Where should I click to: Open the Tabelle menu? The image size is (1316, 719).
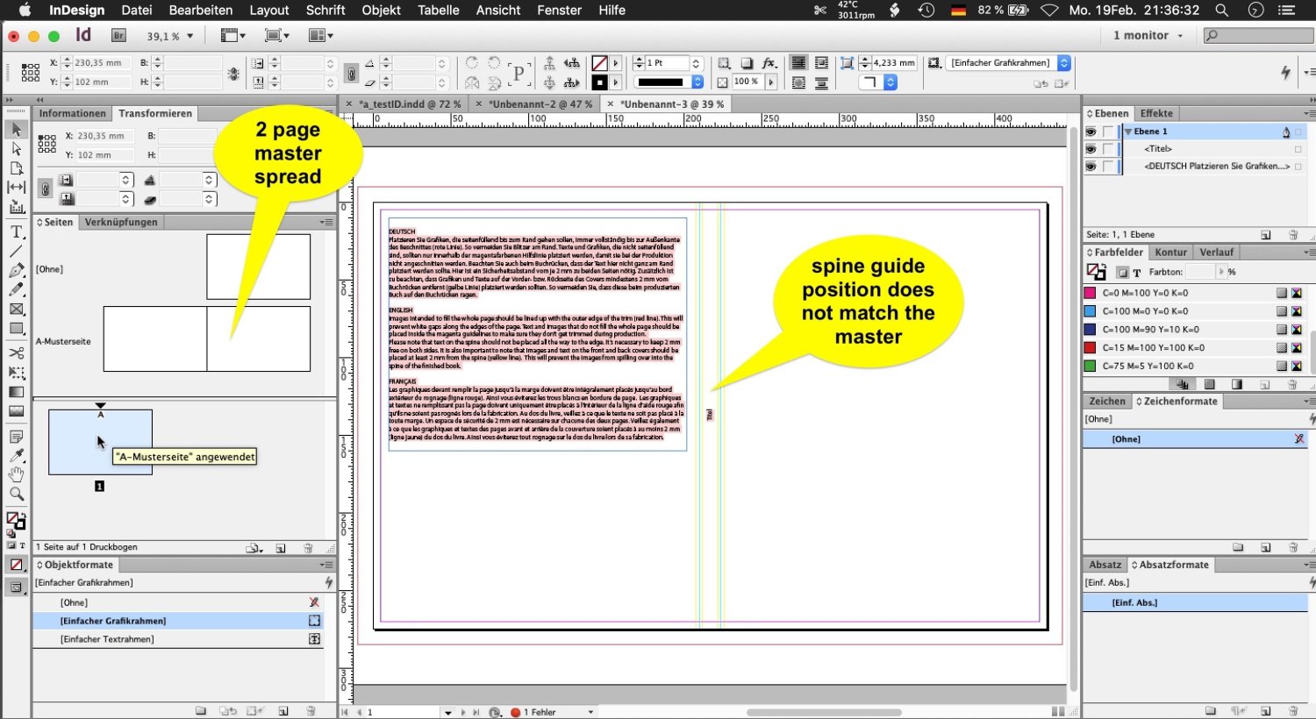click(438, 11)
